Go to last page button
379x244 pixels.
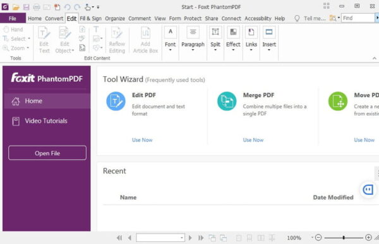point(201,238)
